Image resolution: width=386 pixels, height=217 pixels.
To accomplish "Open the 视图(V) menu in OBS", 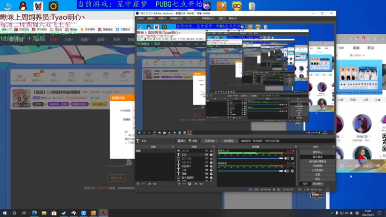I will [162, 18].
